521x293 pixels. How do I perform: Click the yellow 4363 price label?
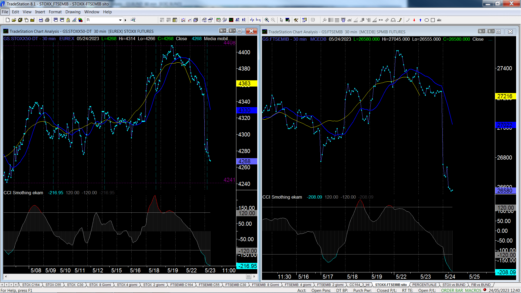pyautogui.click(x=247, y=84)
